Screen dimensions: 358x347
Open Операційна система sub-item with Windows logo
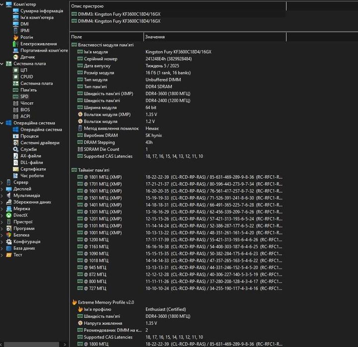41,130
